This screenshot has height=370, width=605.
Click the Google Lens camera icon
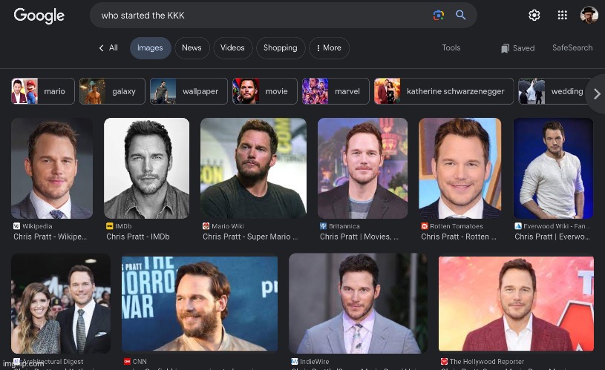coord(439,16)
